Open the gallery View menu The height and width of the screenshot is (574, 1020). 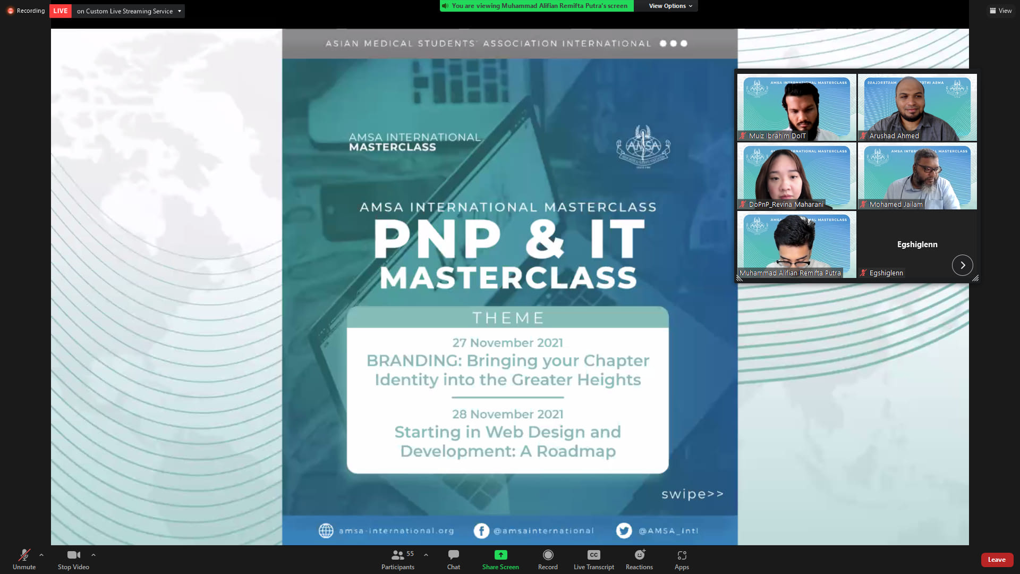[1001, 11]
